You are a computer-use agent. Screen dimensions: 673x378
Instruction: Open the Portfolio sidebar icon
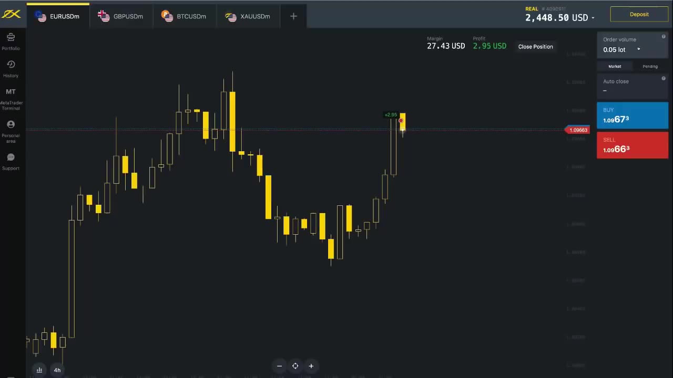tap(11, 37)
